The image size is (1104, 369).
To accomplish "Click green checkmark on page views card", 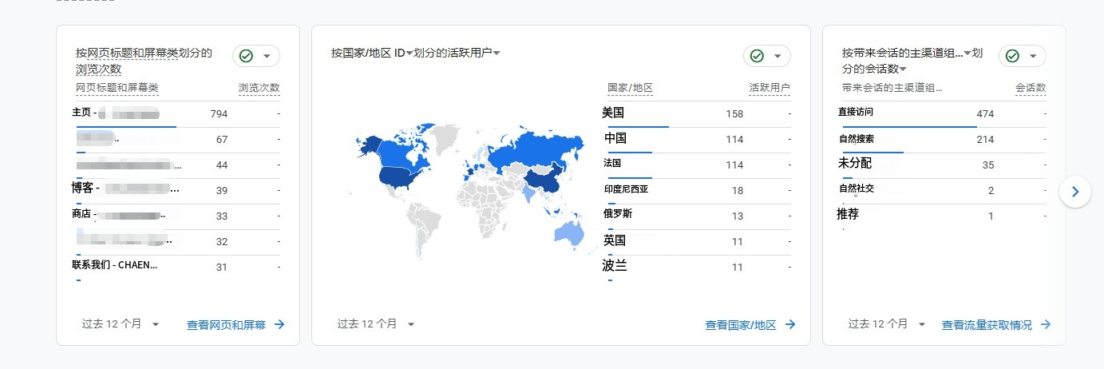I will (x=247, y=56).
